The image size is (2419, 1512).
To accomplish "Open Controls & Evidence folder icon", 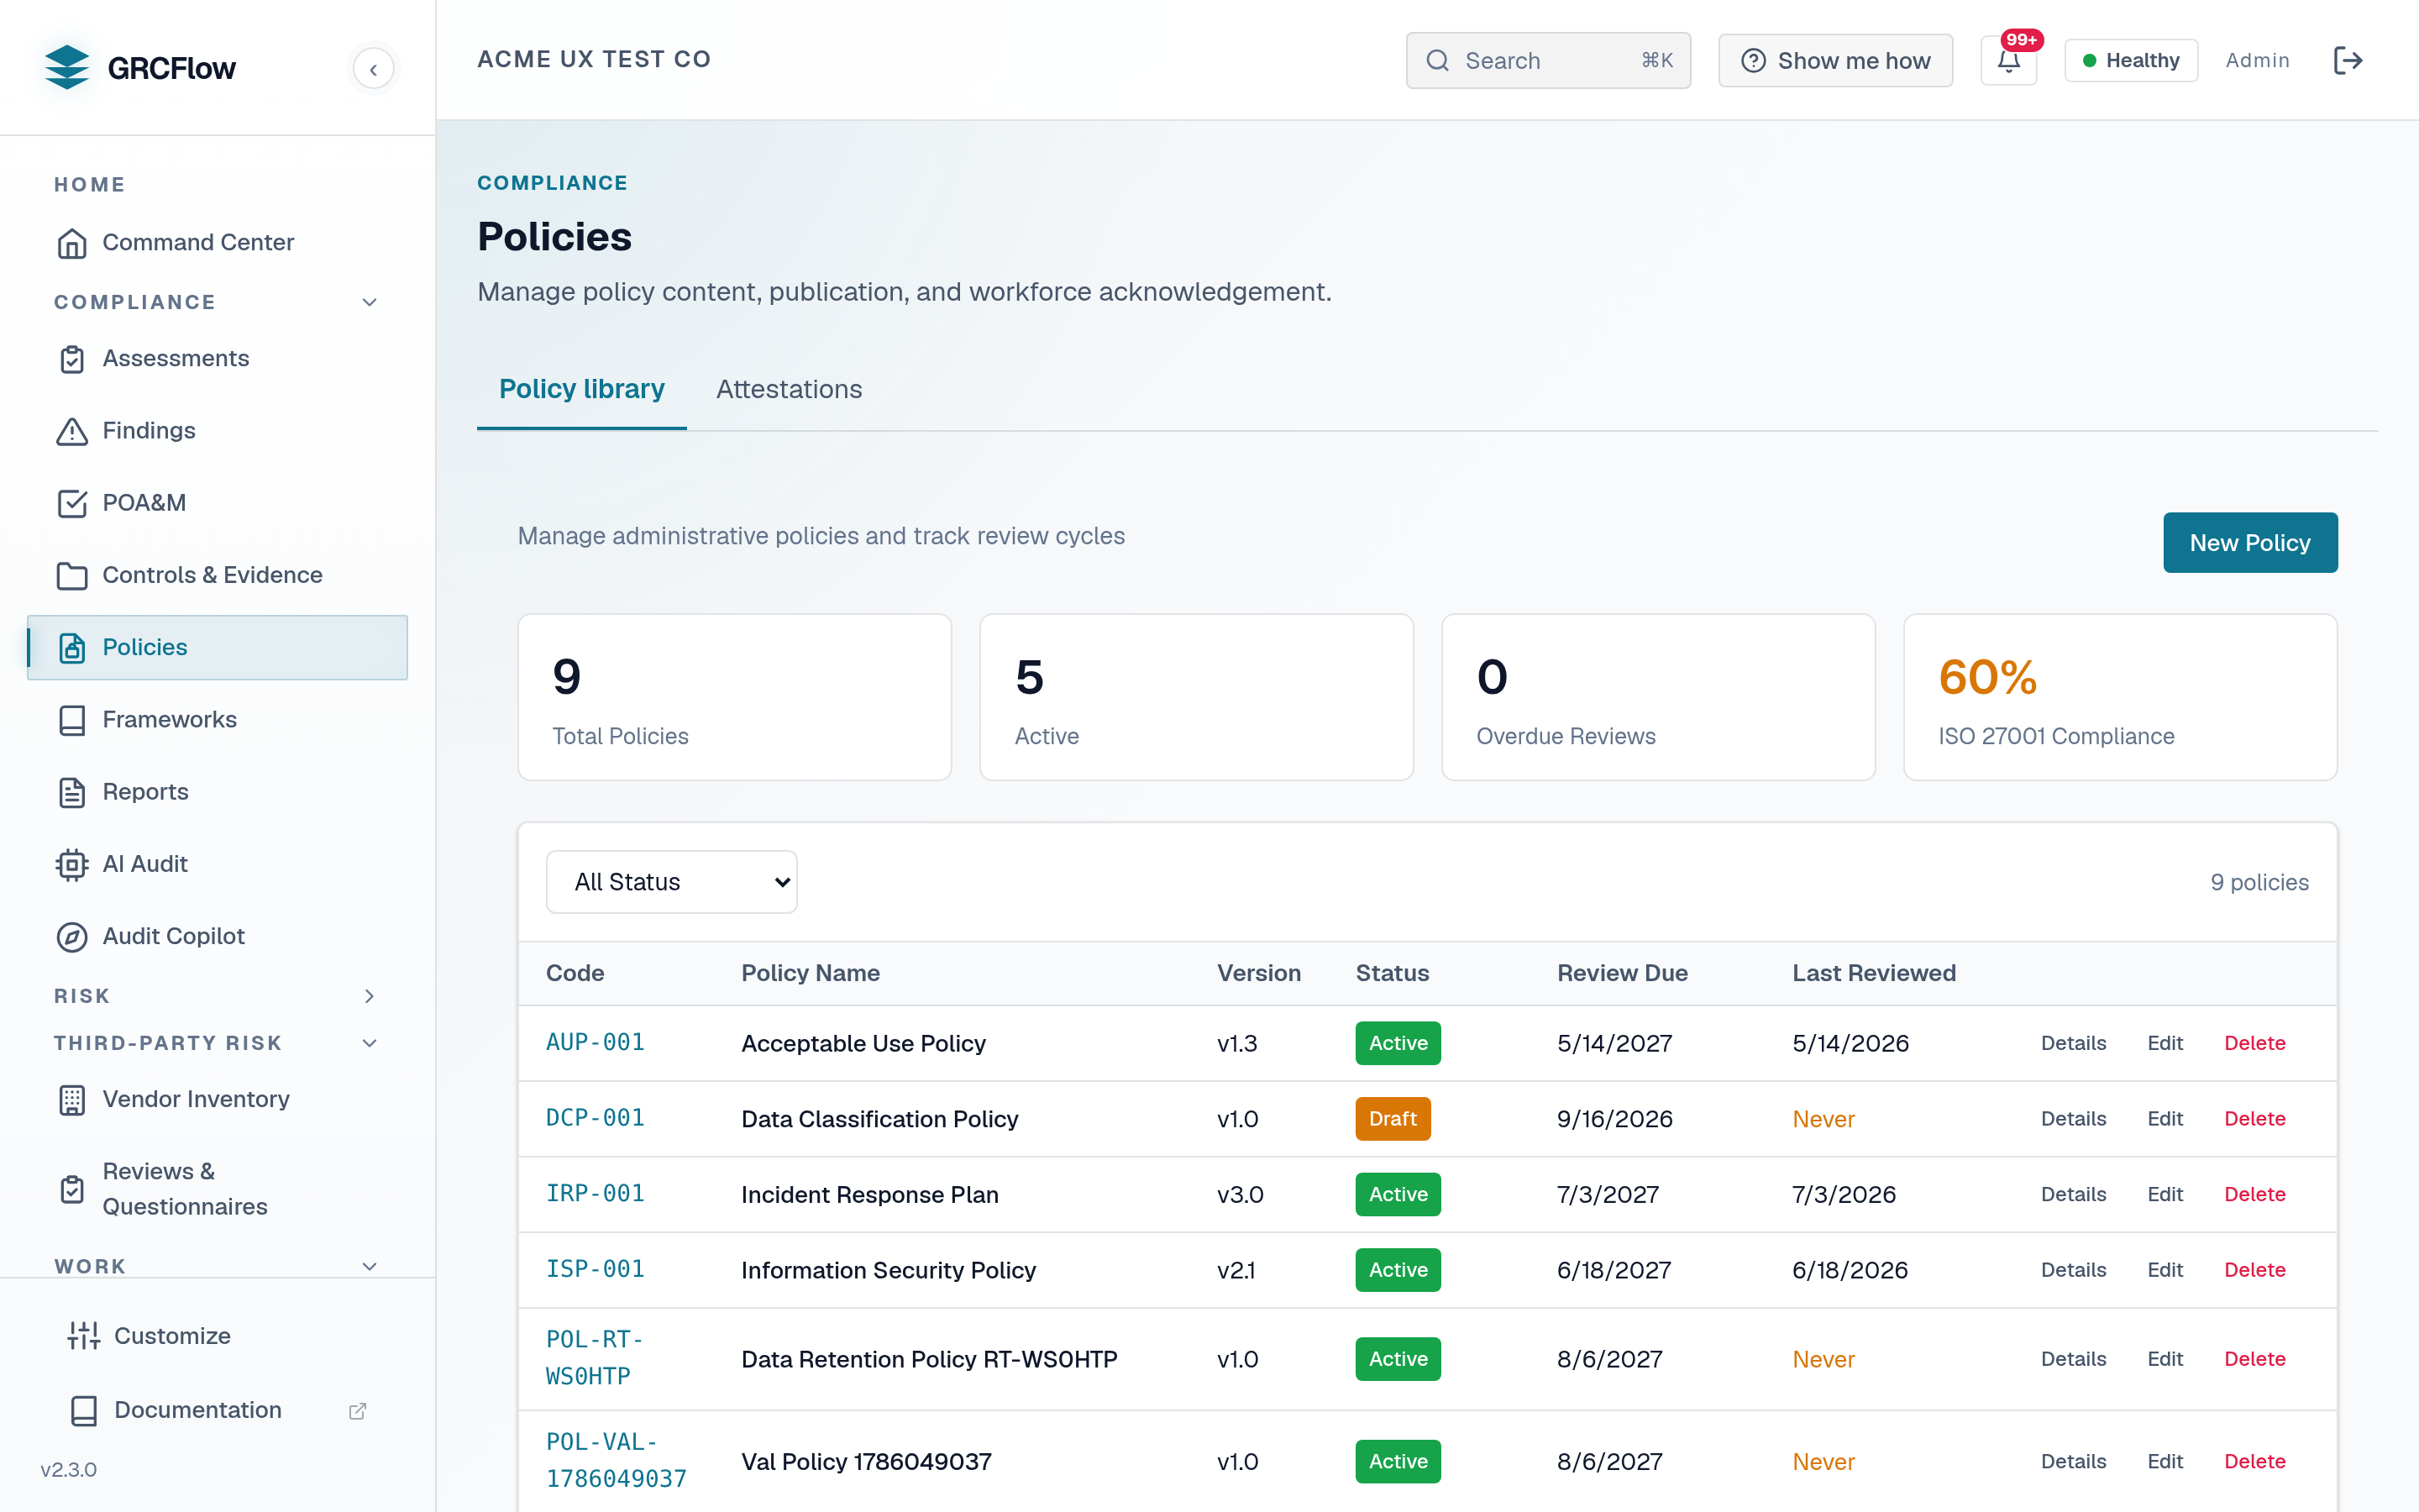I will point(72,575).
